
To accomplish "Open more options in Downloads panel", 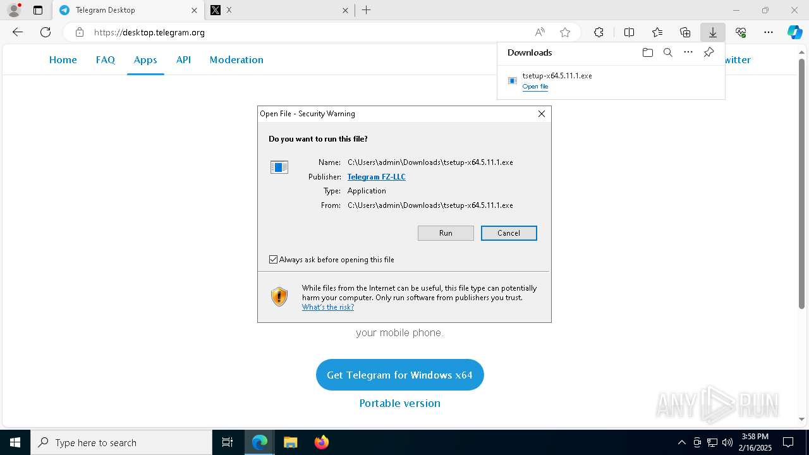I will pyautogui.click(x=688, y=52).
